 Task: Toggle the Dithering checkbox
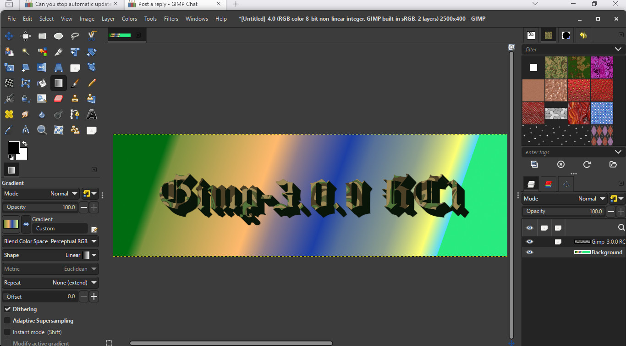tap(8, 309)
